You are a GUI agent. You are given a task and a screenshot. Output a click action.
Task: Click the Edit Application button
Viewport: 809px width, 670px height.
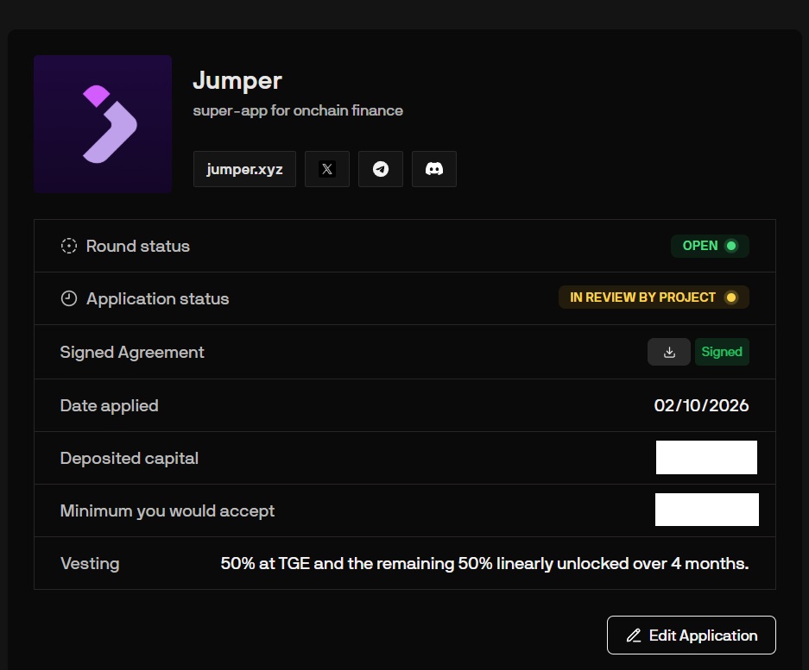(x=692, y=635)
